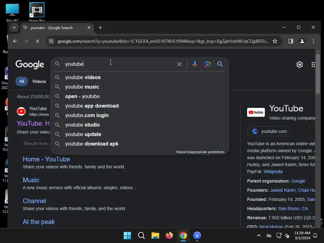Click the YouTube favicon in first result
The width and height of the screenshot is (324, 243).
pos(21,111)
